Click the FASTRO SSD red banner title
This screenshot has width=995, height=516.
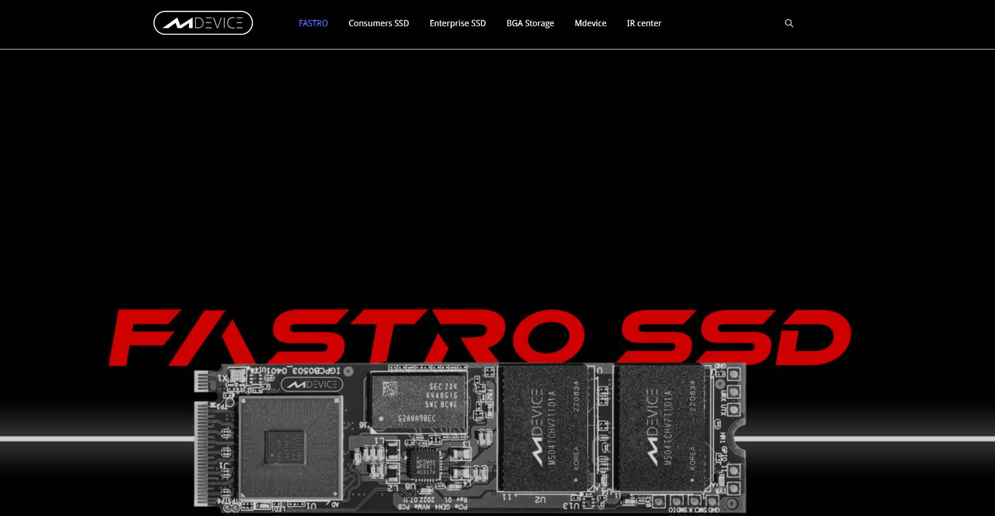480,337
